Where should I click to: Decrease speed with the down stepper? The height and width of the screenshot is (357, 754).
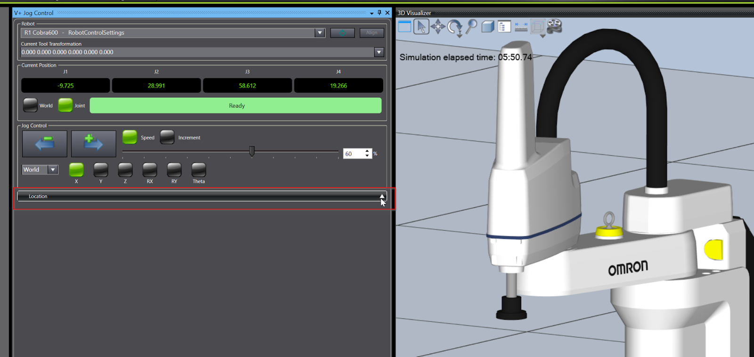367,156
